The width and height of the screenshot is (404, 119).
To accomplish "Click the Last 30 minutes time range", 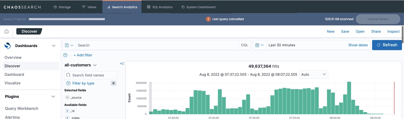I will tap(282, 45).
